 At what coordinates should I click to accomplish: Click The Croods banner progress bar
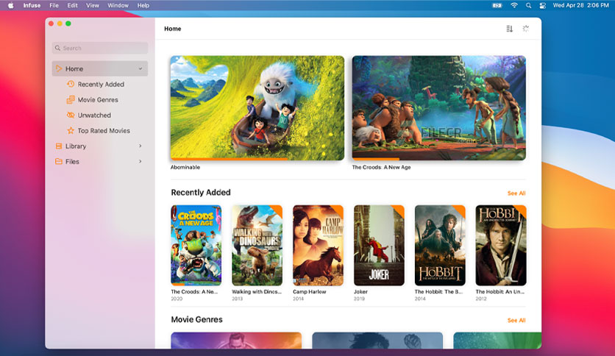439,159
